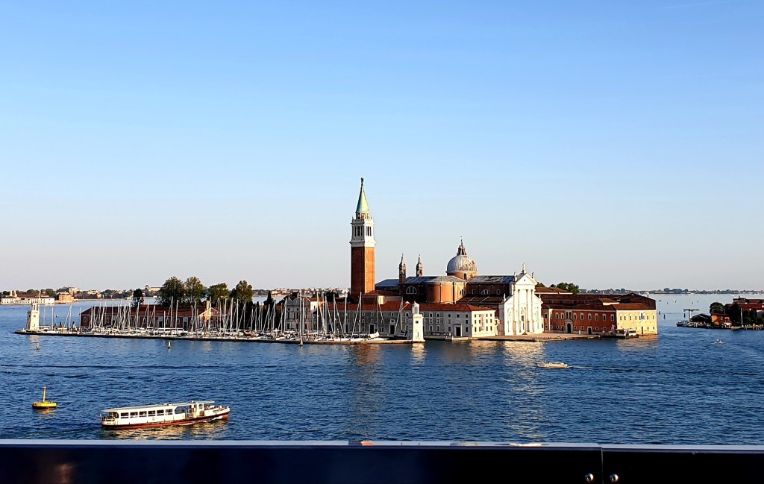The image size is (764, 484).
Task: Click the yellow building at island's right end
Action: 636,321
